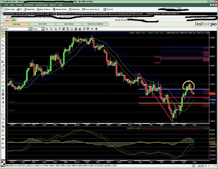Click the print chart icon
This screenshot has height=169, width=218.
[x=76, y=29]
